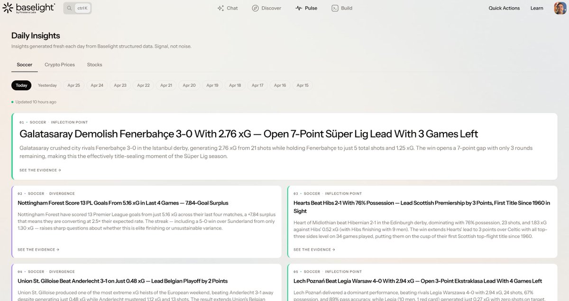Click the Inflection Point tag on insight 05
This screenshot has height=301, width=569.
(343, 272)
